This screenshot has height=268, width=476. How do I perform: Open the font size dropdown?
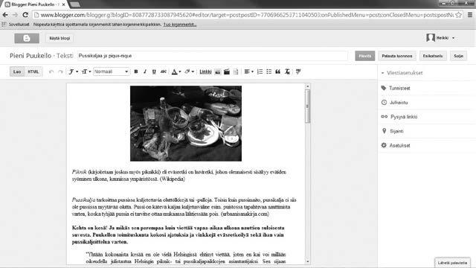86,71
